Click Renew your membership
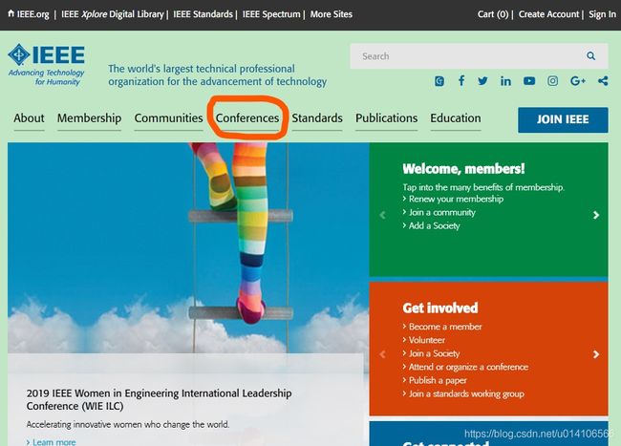621x446 pixels. [456, 199]
